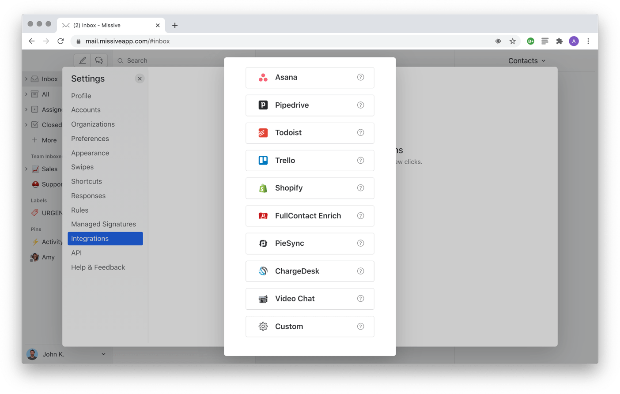Choose the Custom integration
The image size is (620, 394).
[310, 326]
